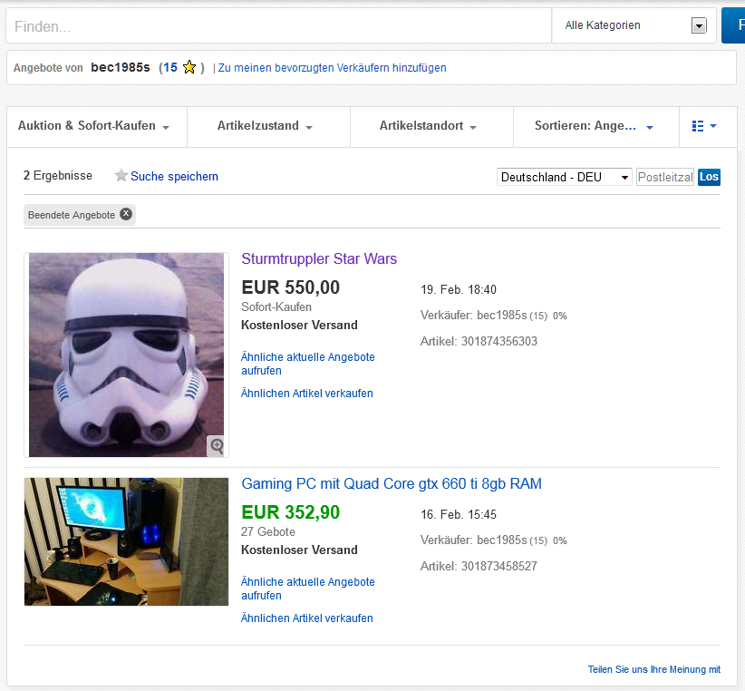745x691 pixels.
Task: Click the magnifier zoom icon on helmet image
Action: click(218, 445)
